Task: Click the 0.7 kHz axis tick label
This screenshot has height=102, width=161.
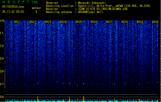Action: [x=2, y=84]
